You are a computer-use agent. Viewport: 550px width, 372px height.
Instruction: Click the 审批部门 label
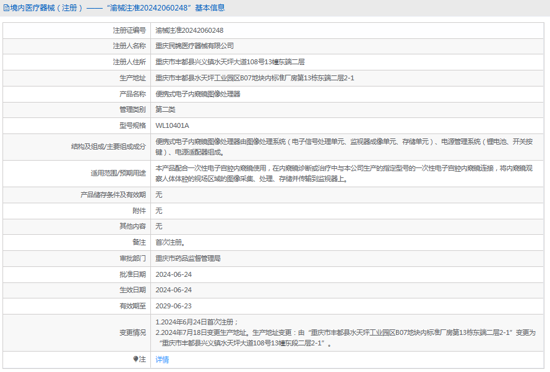pyautogui.click(x=132, y=258)
